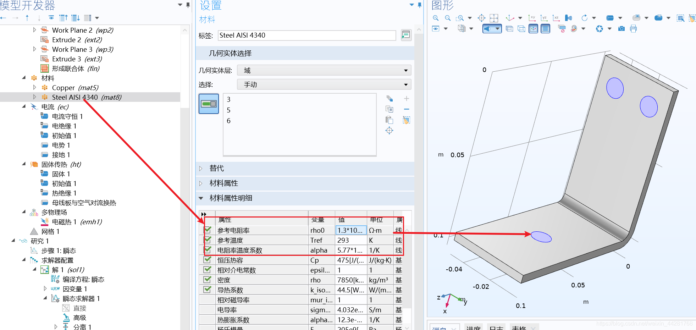Switch to XY view
696x330 pixels.
(532, 18)
